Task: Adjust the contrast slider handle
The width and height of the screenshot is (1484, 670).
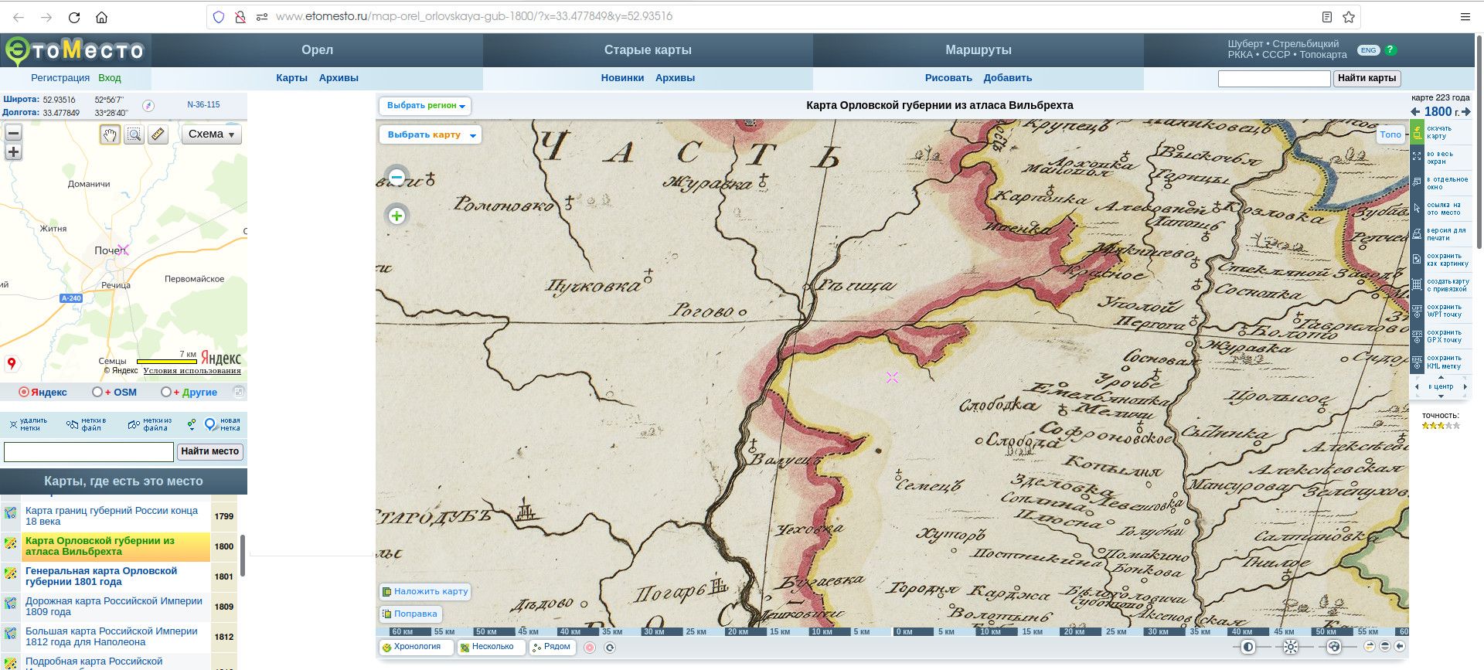Action: [x=1247, y=647]
